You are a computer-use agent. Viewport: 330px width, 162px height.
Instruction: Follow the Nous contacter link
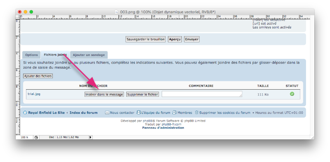click(122, 113)
